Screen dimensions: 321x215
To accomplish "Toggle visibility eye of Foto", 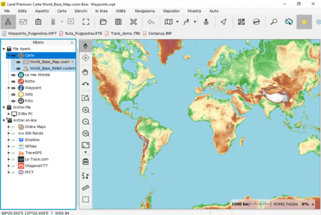I will tap(13, 101).
